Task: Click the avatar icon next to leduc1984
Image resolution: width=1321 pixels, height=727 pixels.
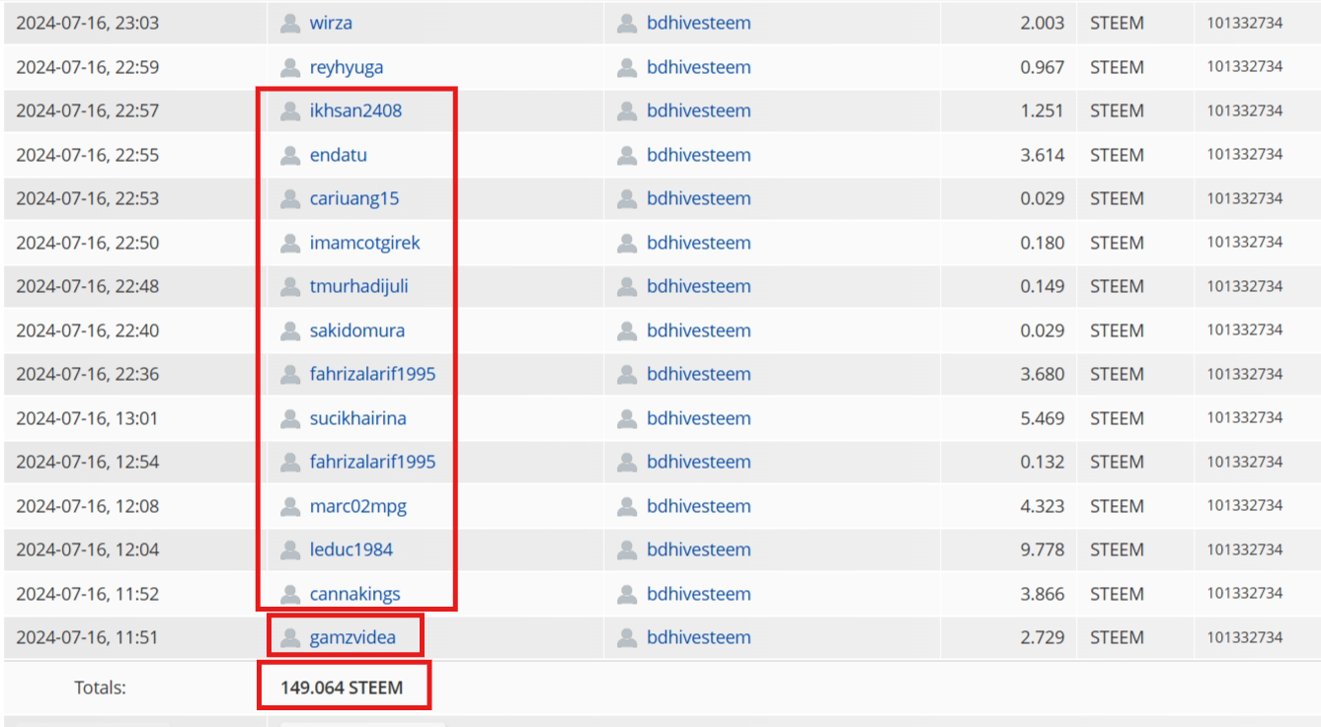Action: click(290, 549)
